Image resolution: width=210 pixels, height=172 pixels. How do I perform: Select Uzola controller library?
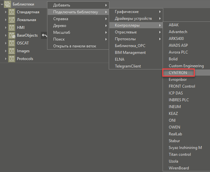186,161
